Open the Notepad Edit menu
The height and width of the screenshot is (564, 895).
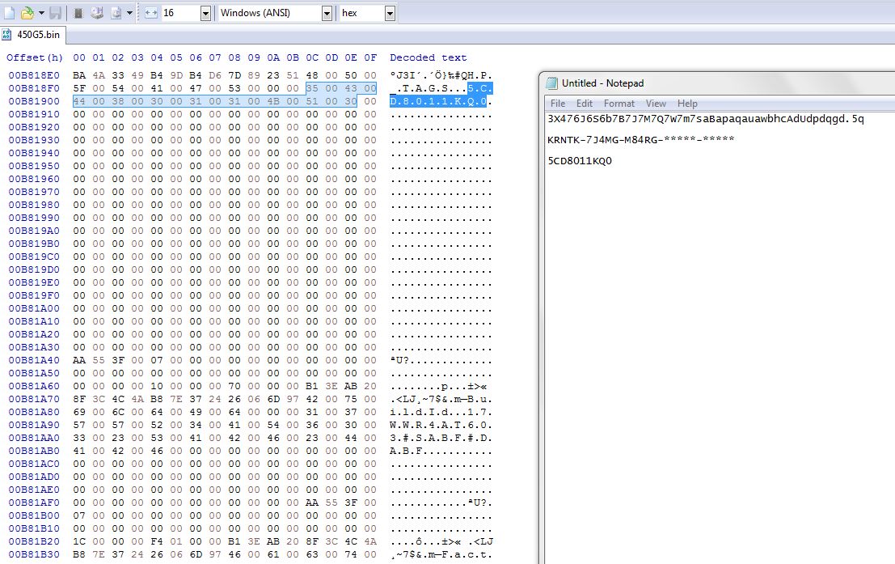pos(584,104)
